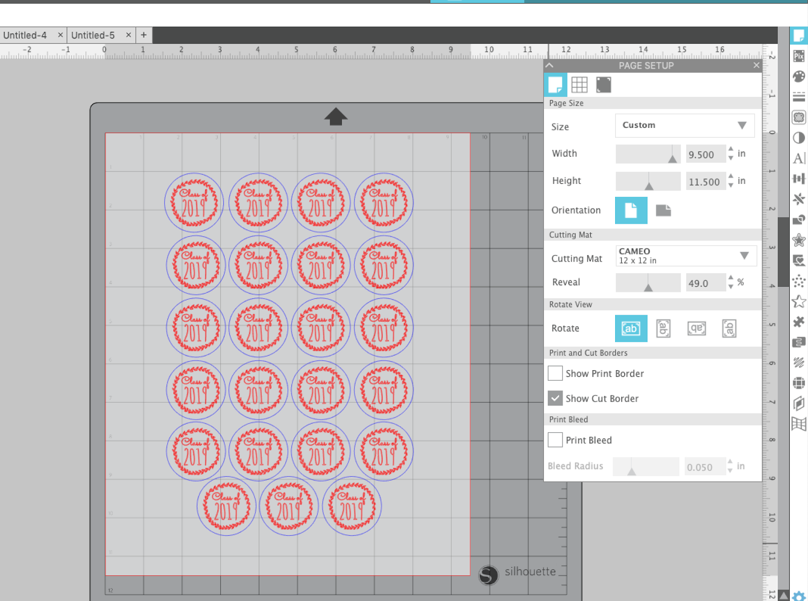Open the Trace panel icon

coord(799,118)
